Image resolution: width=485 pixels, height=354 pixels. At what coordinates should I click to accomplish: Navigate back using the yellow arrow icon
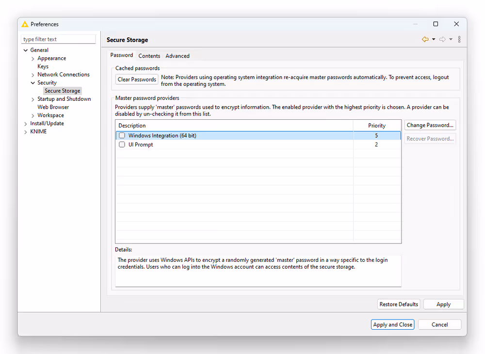pyautogui.click(x=424, y=39)
